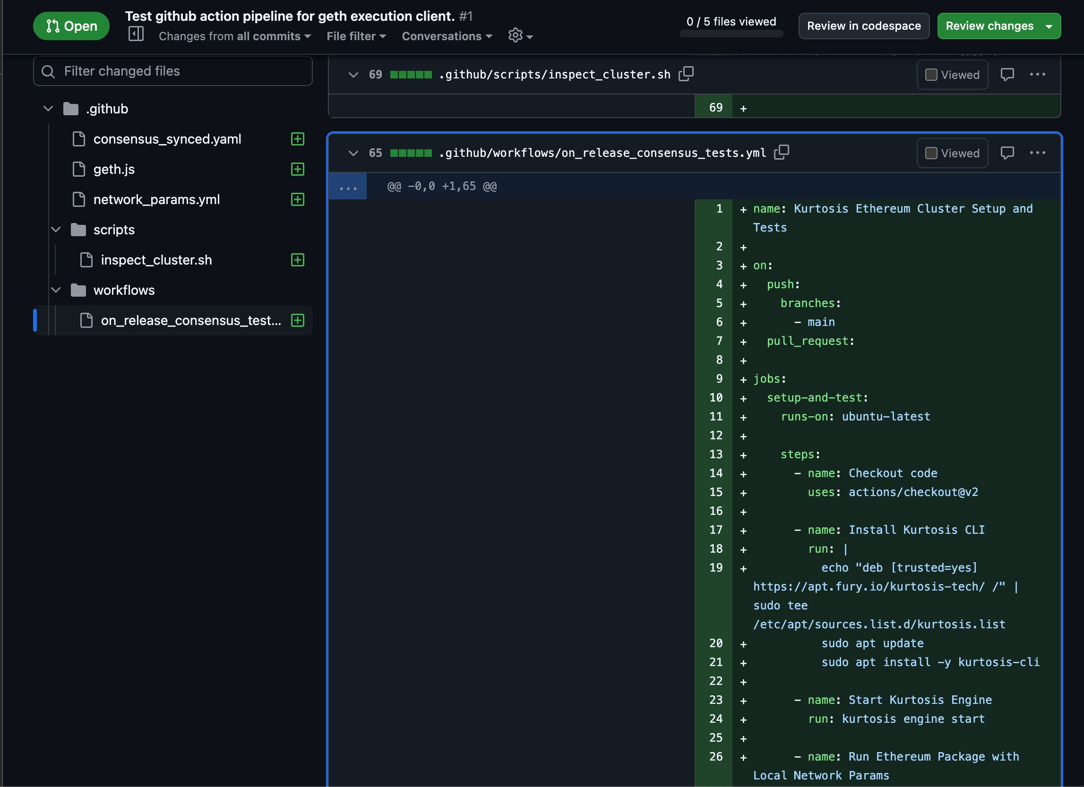
Task: Click the "jobs:" code line
Action: [x=769, y=378]
